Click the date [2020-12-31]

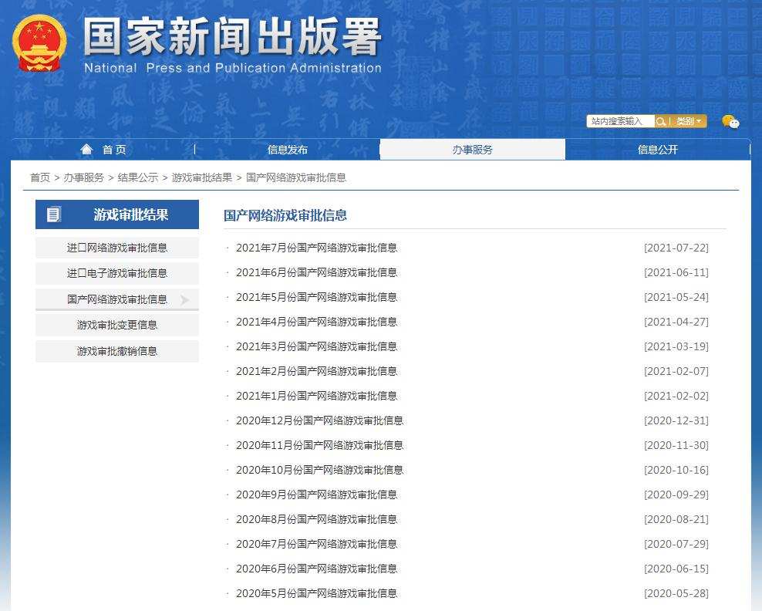tap(676, 420)
